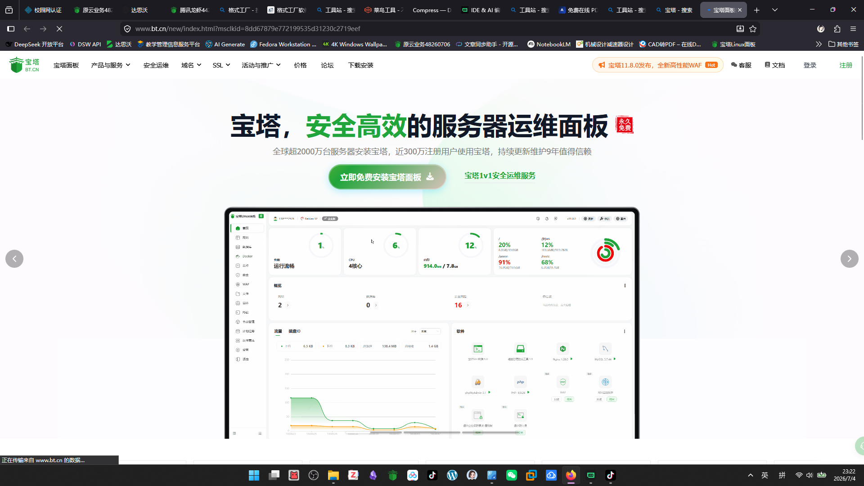Switch to 达思沃 browser tab
The height and width of the screenshot is (486, 864).
click(139, 10)
